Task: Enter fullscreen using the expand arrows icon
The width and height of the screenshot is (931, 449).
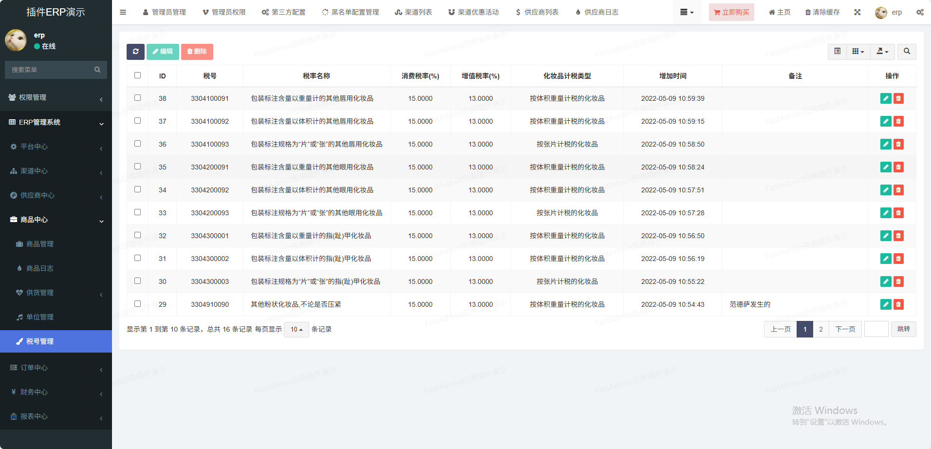Action: click(x=857, y=12)
